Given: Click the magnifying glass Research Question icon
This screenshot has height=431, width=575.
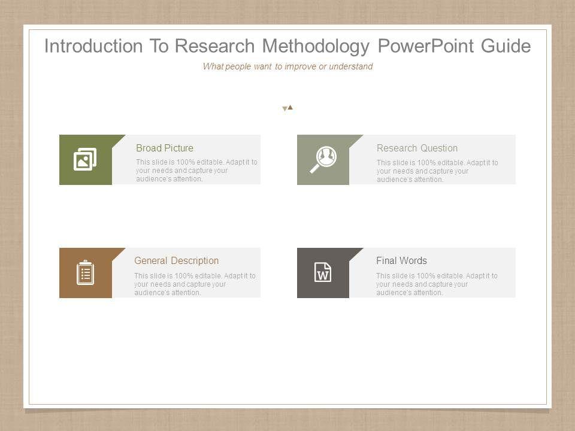Looking at the screenshot, I should (x=323, y=159).
